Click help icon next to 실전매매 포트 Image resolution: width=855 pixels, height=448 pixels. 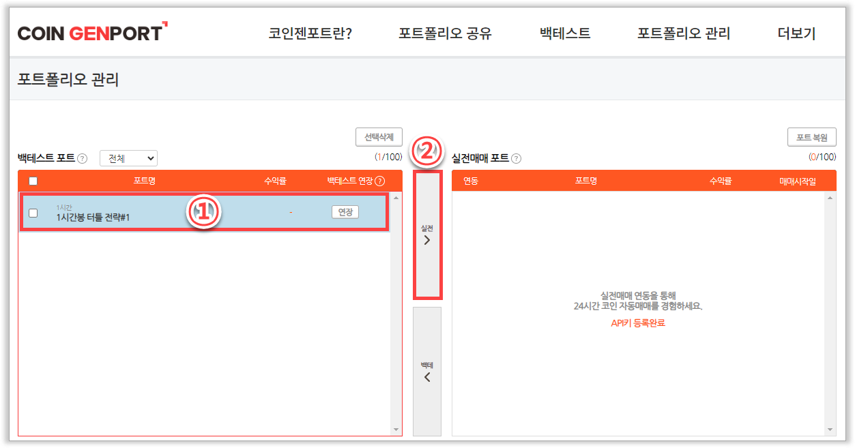[516, 159]
